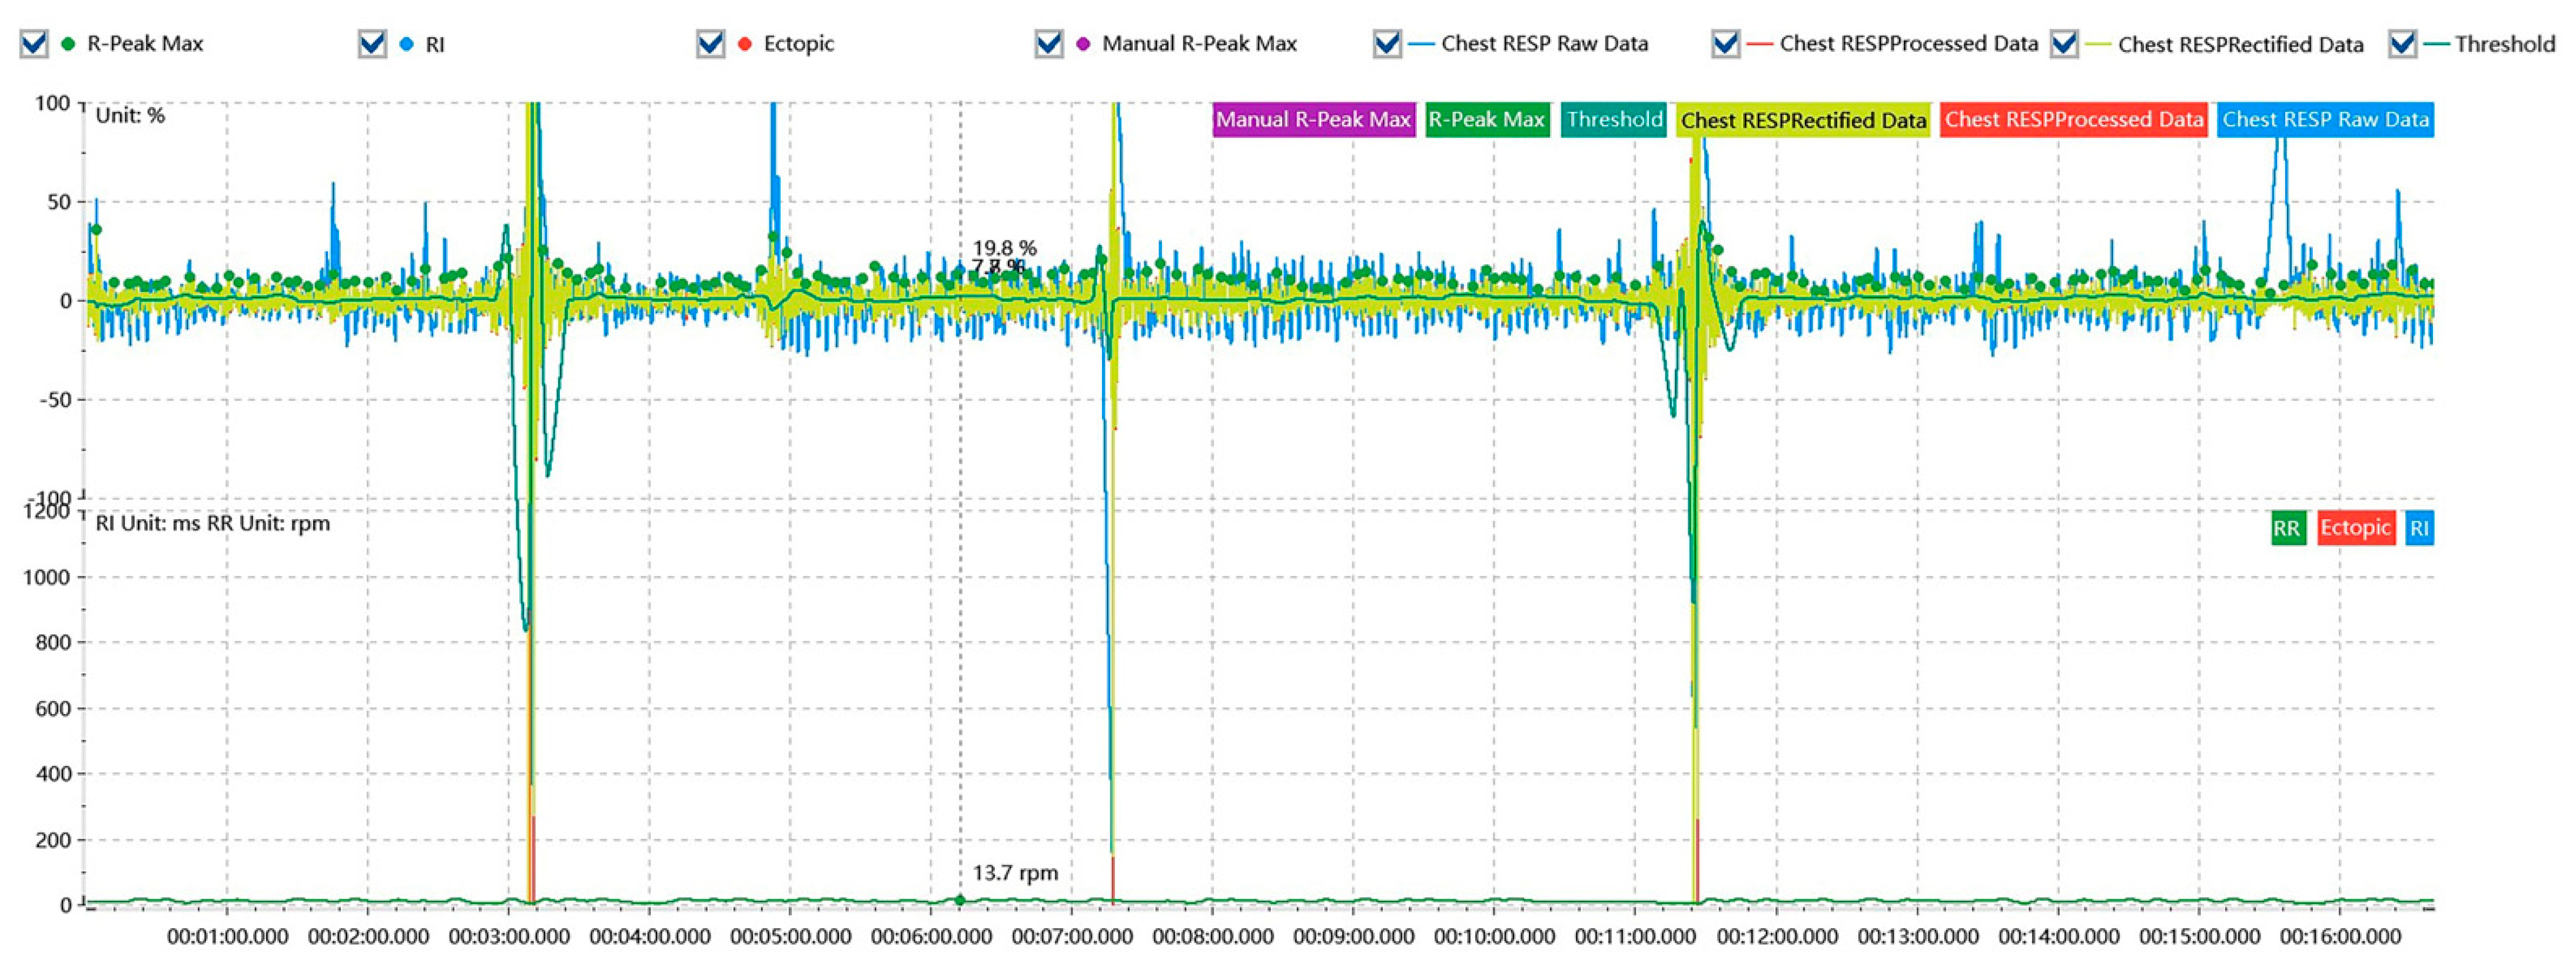Viewport: 2576px width, 970px height.
Task: Uncheck the R-Peak Max checkbox
Action: [x=34, y=44]
